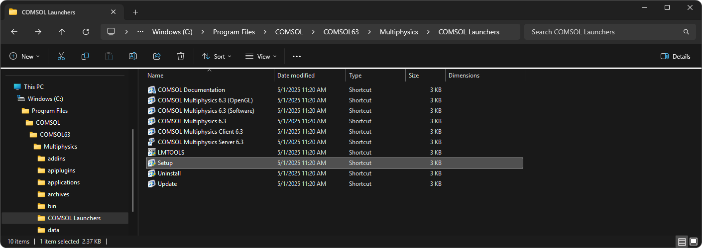Switch to details list view icon
Image resolution: width=702 pixels, height=248 pixels.
(682, 242)
